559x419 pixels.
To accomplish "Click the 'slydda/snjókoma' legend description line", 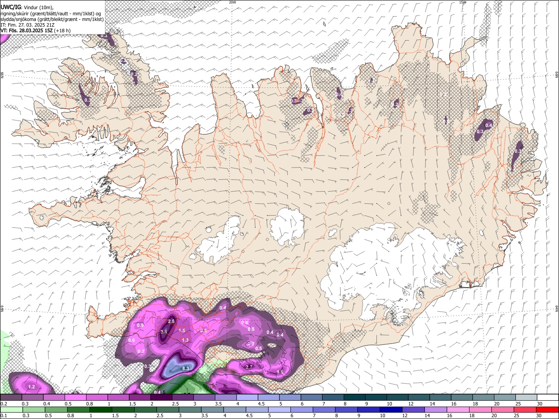I will 52,19.
